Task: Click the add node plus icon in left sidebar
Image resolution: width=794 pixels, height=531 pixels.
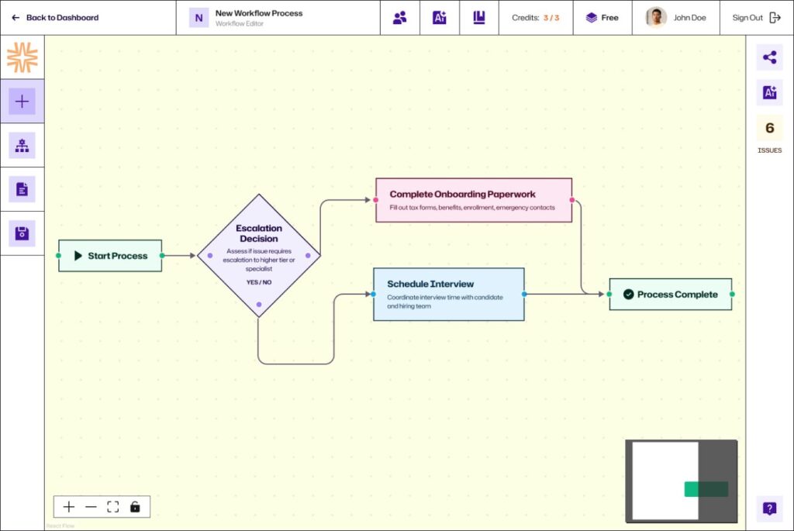Action: click(22, 102)
